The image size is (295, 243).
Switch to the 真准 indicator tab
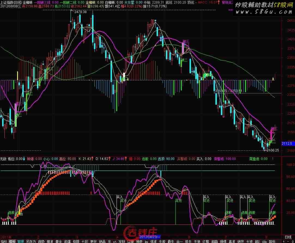(232, 241)
